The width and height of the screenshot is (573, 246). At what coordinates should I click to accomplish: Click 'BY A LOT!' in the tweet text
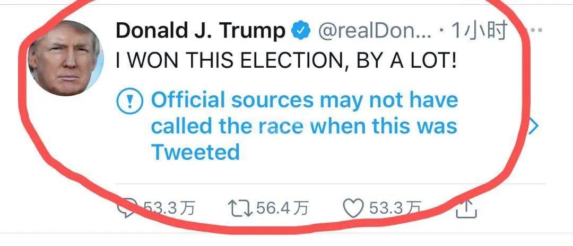[406, 61]
